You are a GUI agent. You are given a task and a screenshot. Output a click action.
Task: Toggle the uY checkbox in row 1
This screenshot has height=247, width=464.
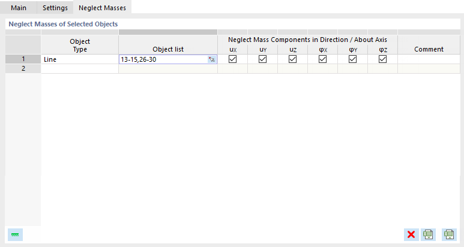263,59
